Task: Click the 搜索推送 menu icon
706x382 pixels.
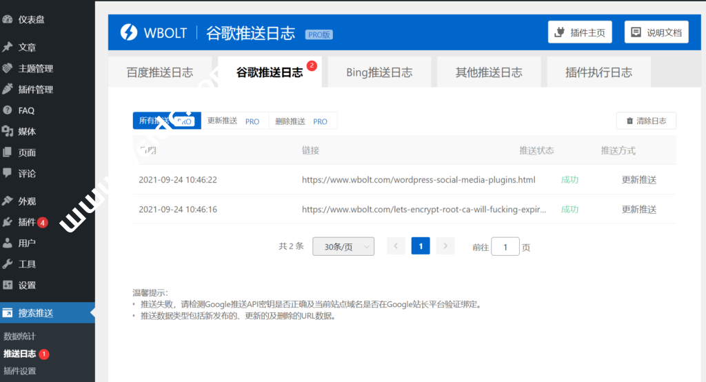Action: [7, 312]
